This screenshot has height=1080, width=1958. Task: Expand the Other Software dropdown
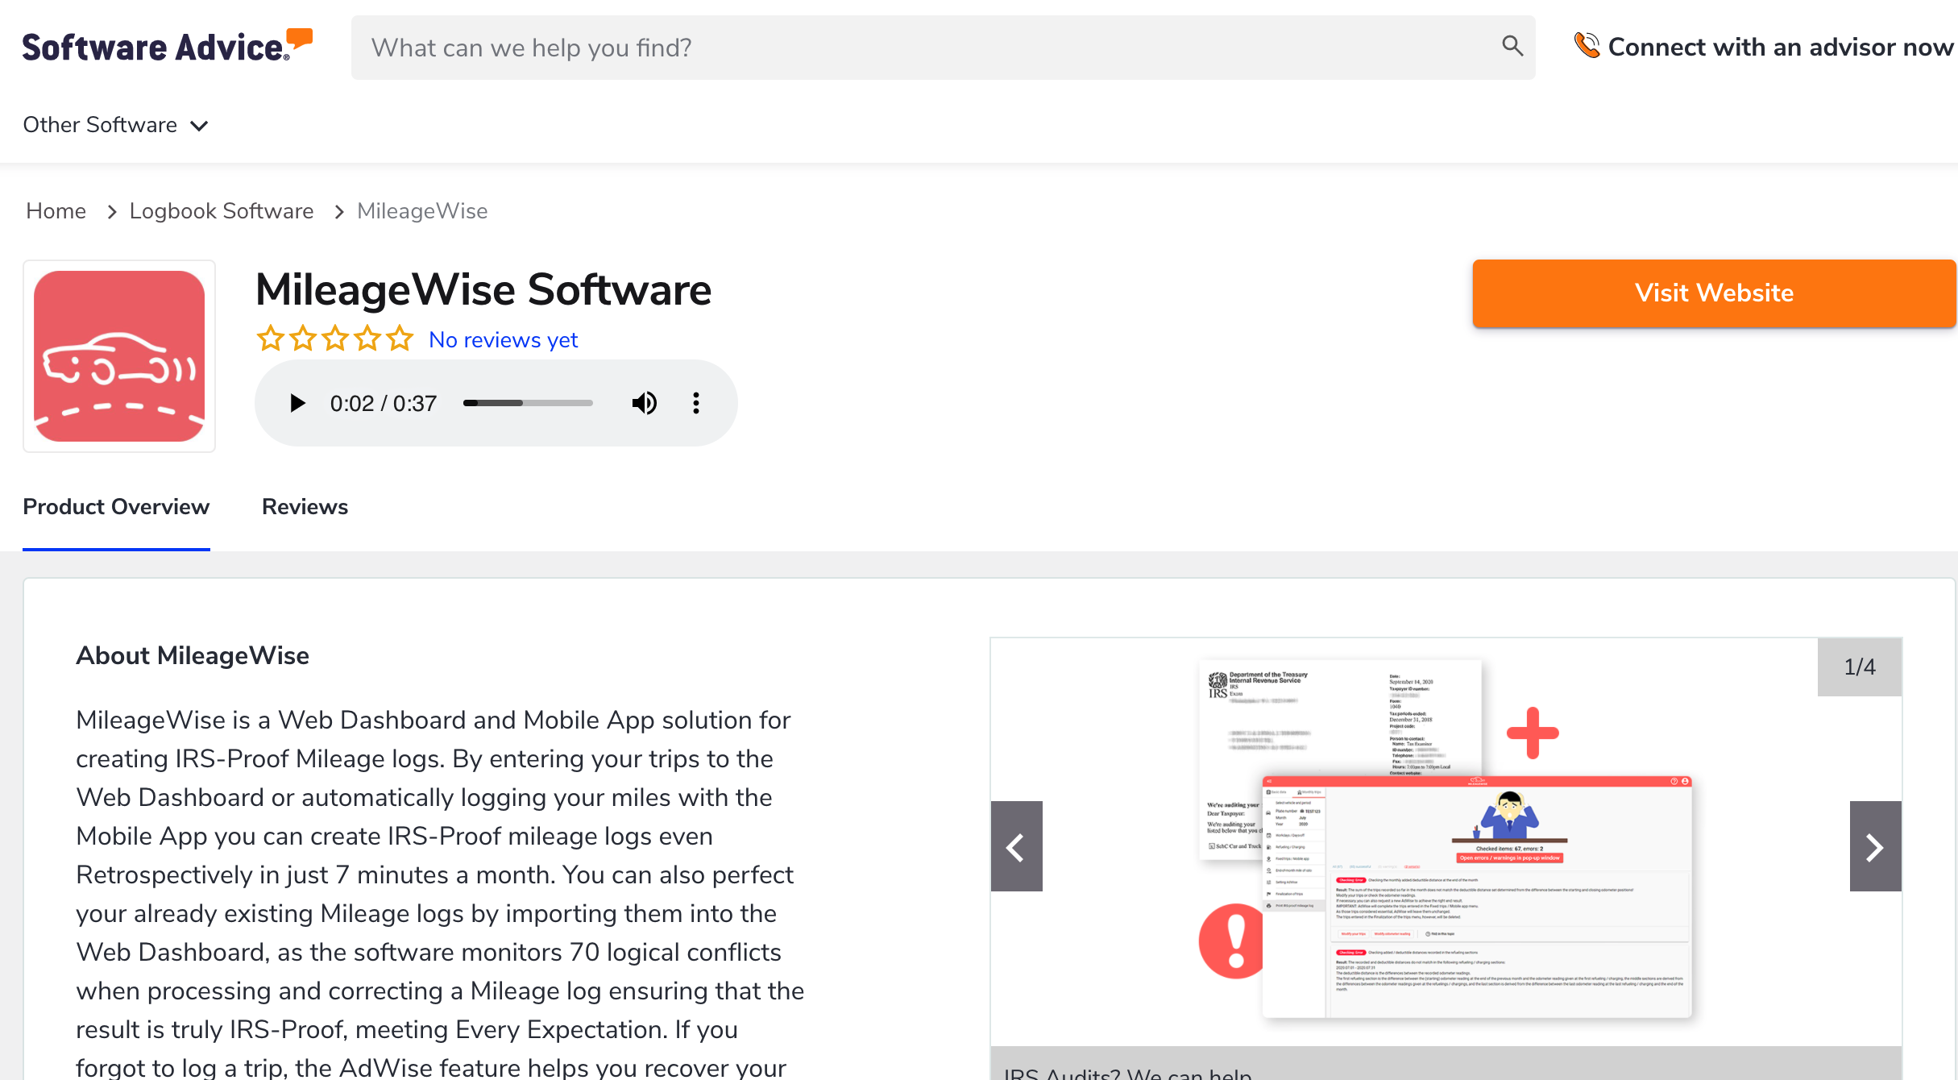[116, 125]
